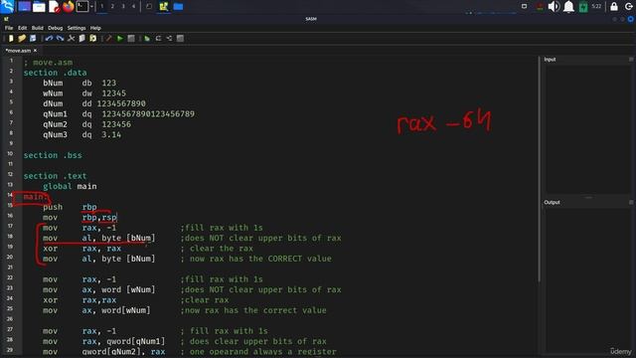Click the 'xor rax, rax' line 19
Screen dimensions: 636x358
click(x=81, y=249)
